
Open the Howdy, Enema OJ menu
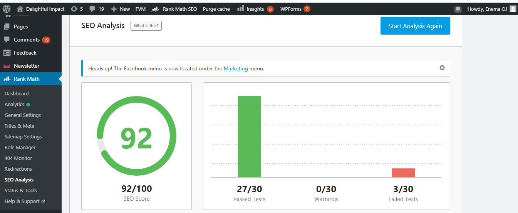click(487, 9)
